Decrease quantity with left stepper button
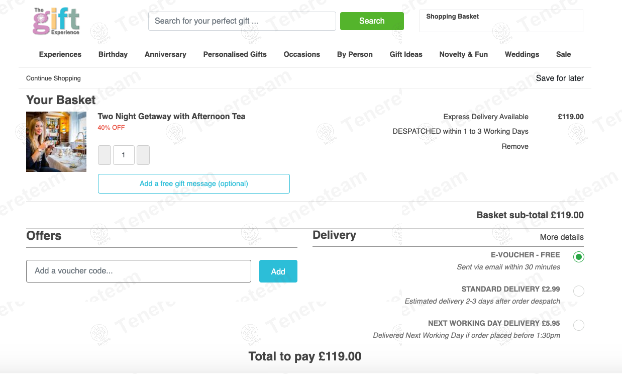This screenshot has height=374, width=622. point(104,155)
